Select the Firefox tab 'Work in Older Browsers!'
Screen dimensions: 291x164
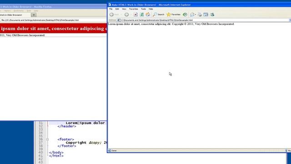(x=15, y=15)
